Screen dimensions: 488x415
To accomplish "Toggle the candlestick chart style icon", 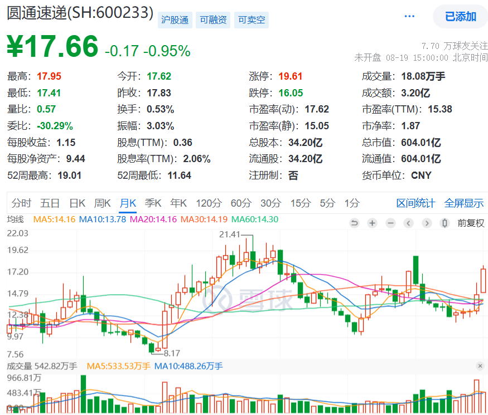I will coord(444,223).
